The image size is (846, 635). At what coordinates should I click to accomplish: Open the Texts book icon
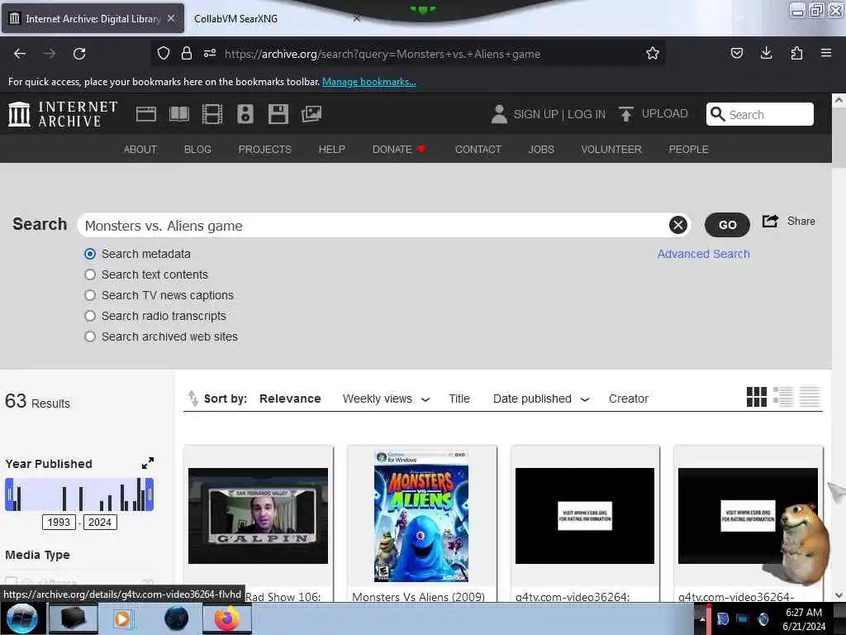tap(179, 114)
